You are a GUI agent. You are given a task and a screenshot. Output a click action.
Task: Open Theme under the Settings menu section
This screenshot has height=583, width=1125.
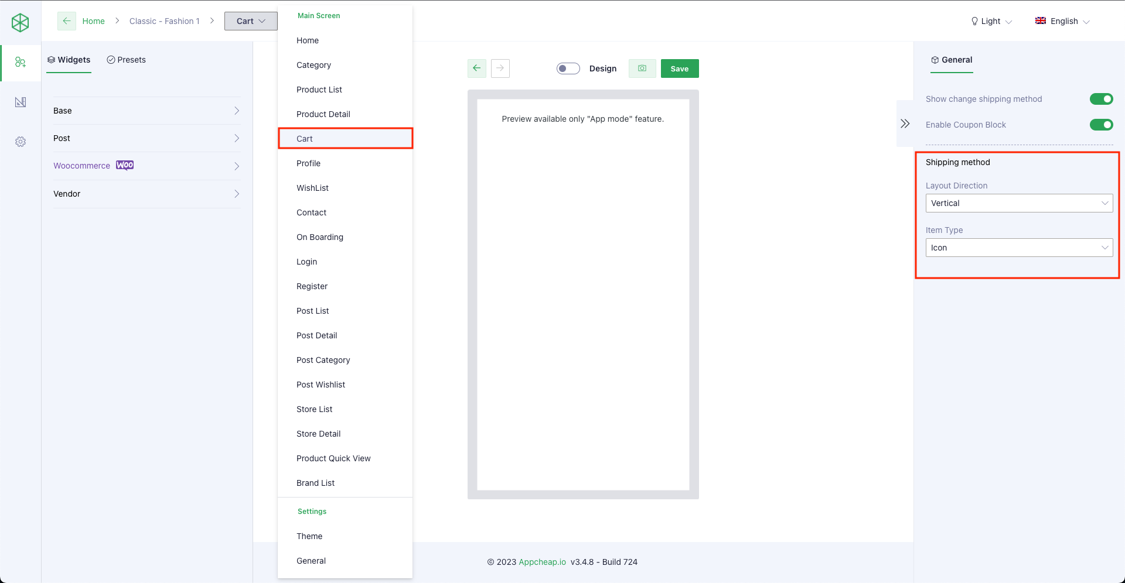[309, 536]
